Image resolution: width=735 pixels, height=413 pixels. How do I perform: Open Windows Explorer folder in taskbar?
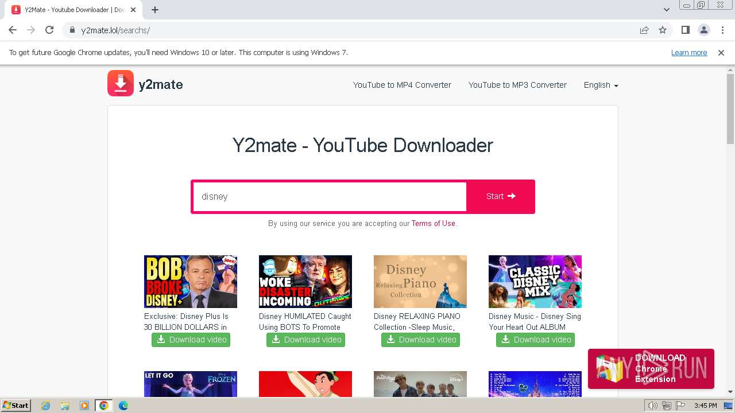[65, 406]
